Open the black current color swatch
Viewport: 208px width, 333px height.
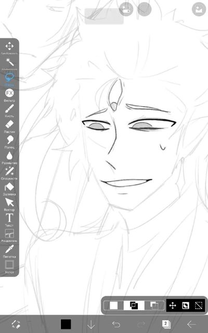pos(66,324)
